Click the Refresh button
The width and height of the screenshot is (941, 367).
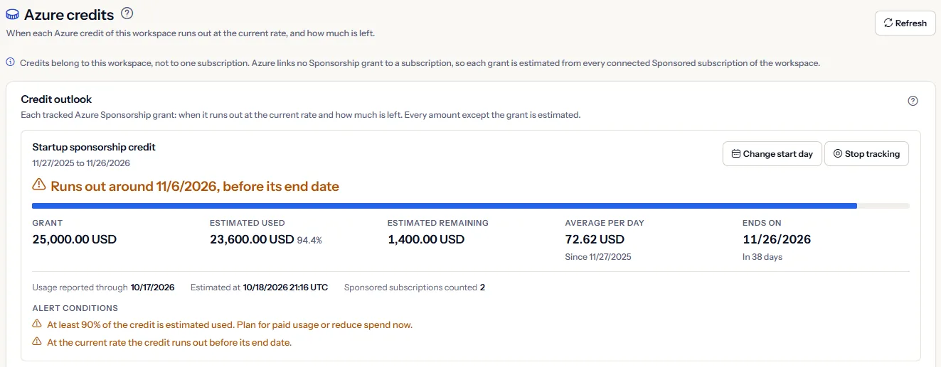pos(905,23)
